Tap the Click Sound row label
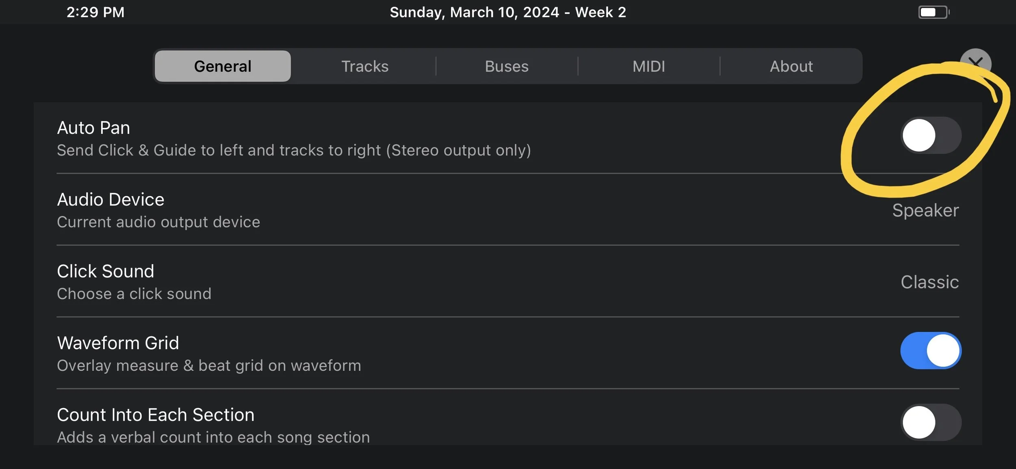1016x469 pixels. pyautogui.click(x=106, y=271)
